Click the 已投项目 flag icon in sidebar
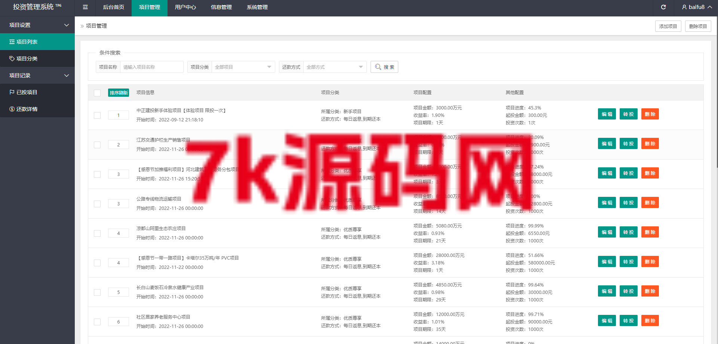 tap(12, 92)
